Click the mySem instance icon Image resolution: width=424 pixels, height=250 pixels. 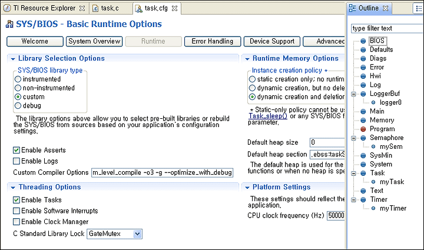(373, 146)
